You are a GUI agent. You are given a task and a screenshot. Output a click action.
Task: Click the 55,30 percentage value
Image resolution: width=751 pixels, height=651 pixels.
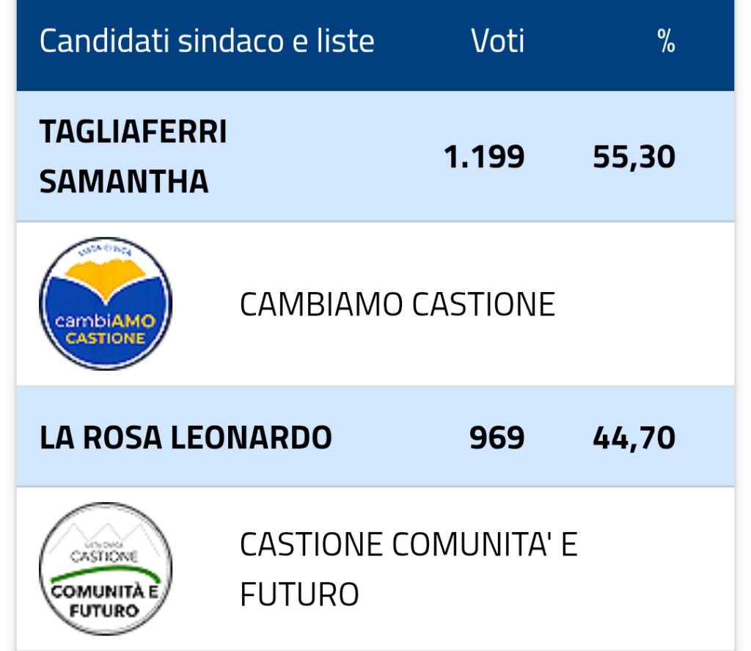tap(634, 157)
